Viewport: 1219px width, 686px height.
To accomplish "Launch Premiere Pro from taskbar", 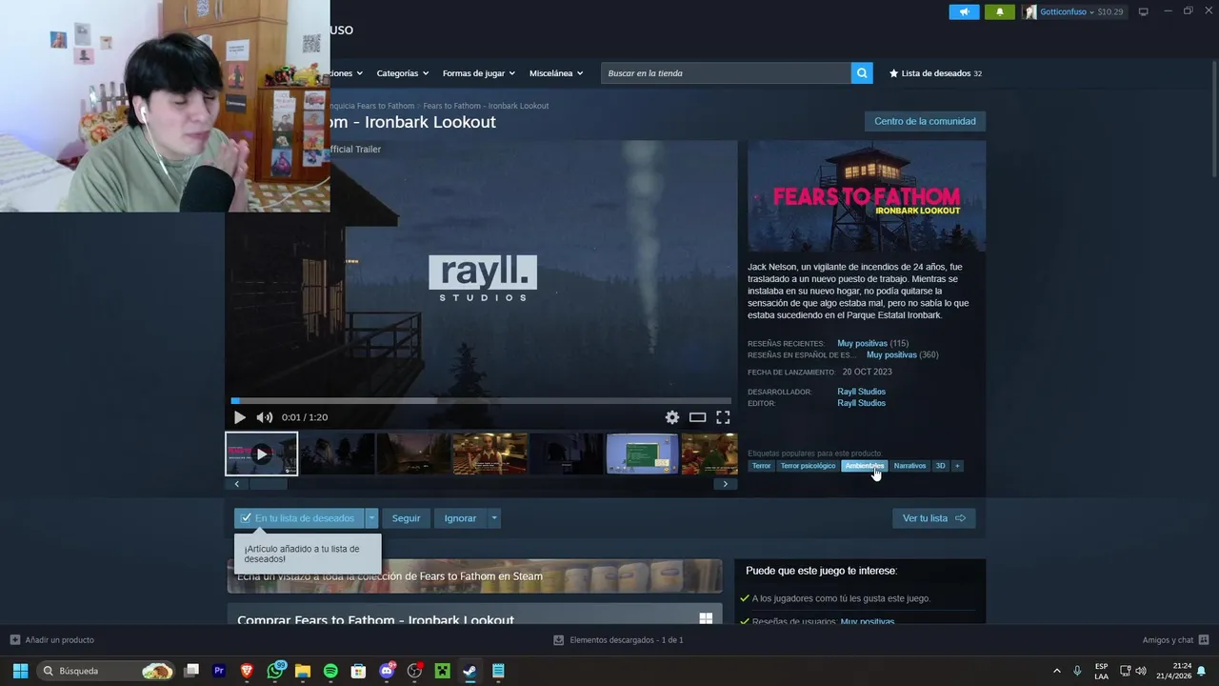I will point(219,671).
